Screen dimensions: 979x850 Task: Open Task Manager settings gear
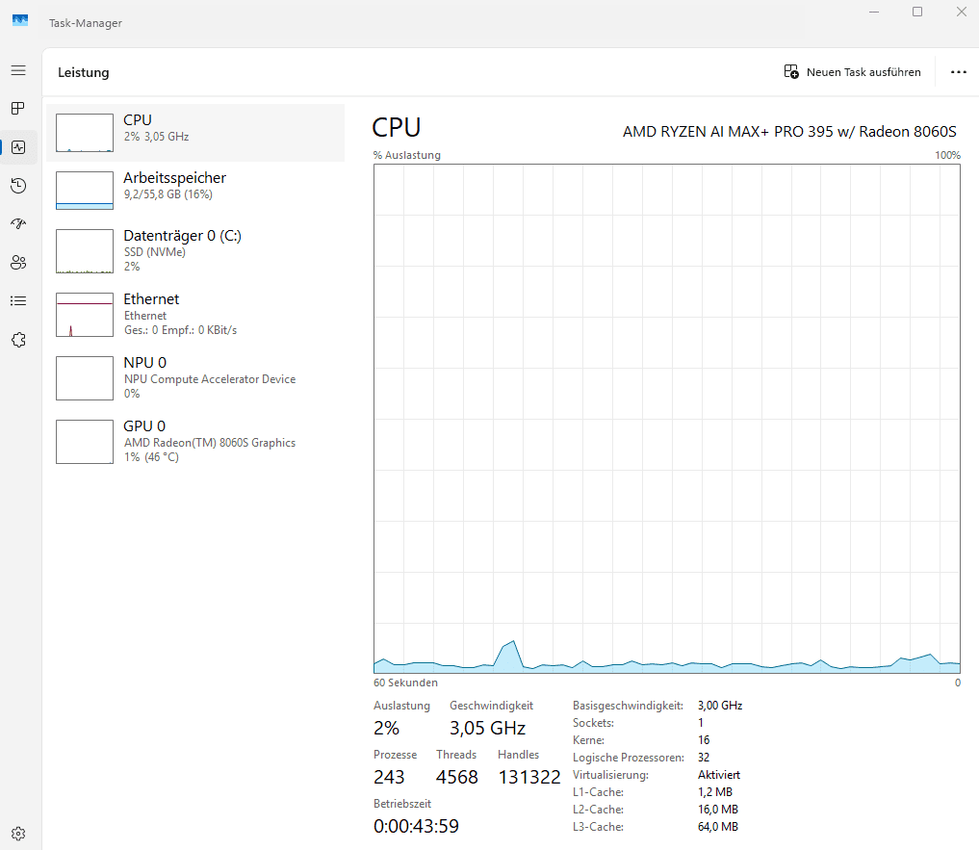pos(18,834)
